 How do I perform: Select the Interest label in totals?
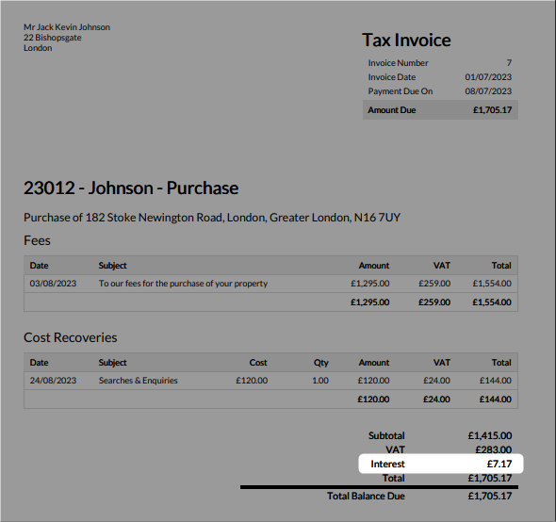(x=387, y=464)
